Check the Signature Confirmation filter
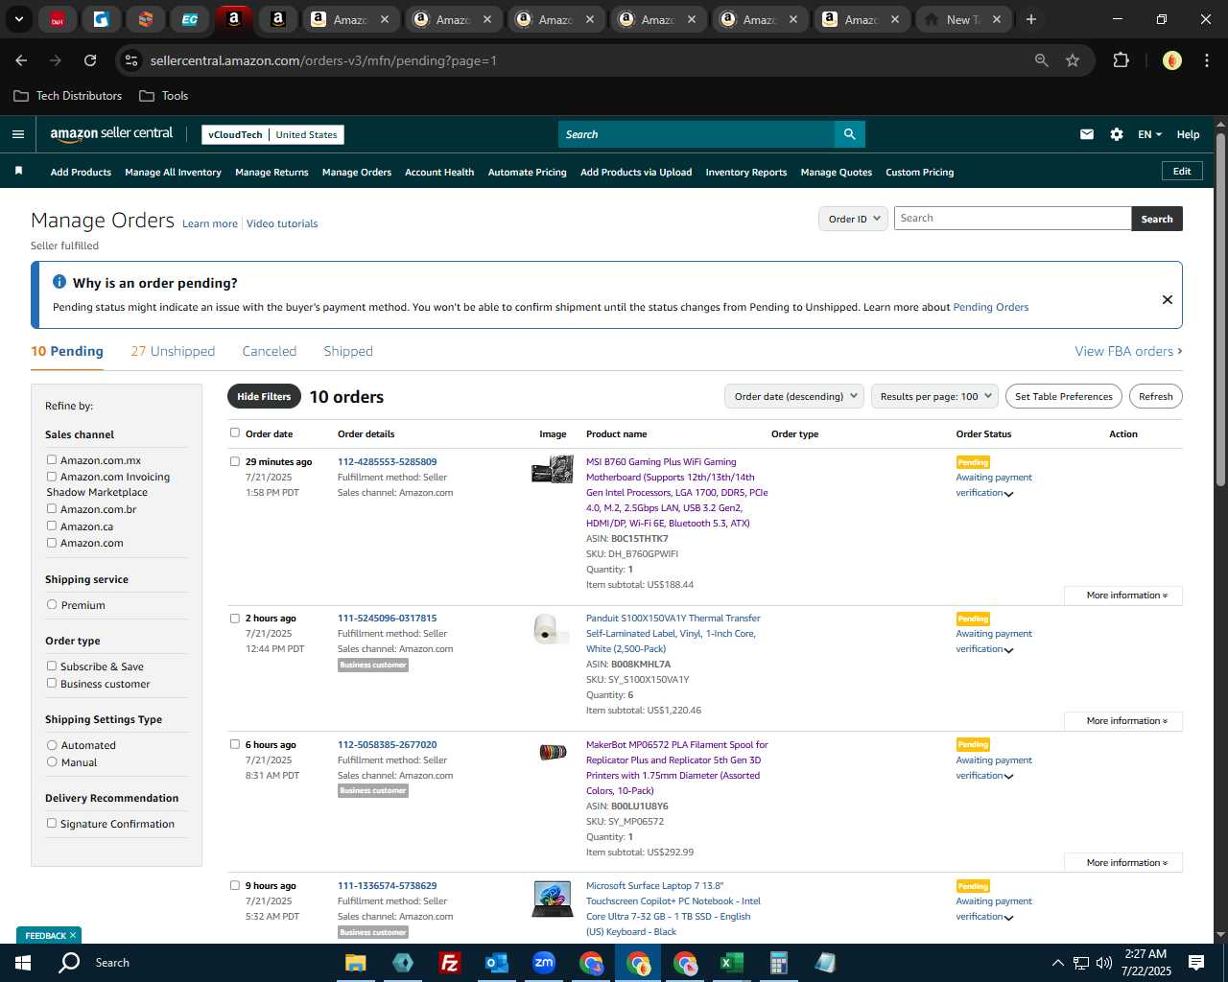 (52, 824)
